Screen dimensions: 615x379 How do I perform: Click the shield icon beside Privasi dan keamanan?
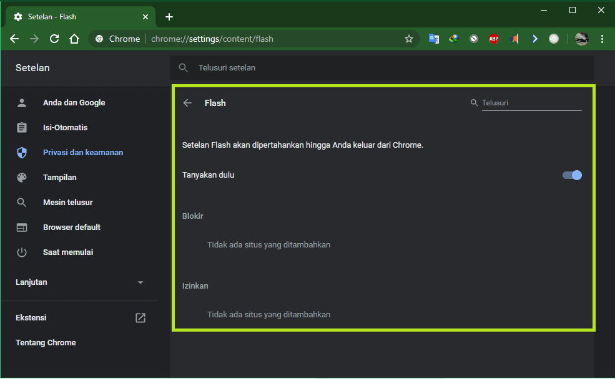click(x=22, y=152)
